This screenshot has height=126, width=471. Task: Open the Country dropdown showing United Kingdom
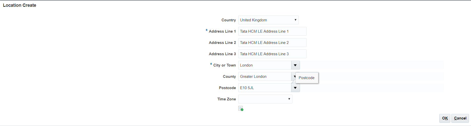click(268, 20)
